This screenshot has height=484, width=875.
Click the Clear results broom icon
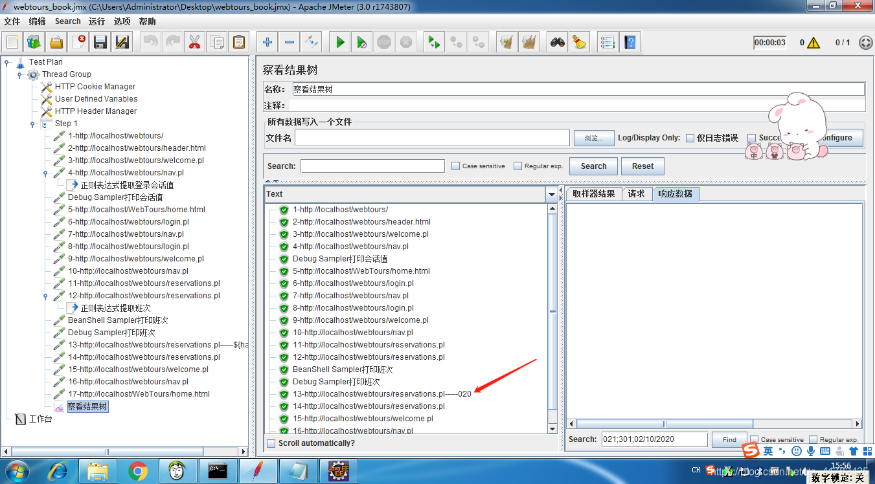[506, 43]
